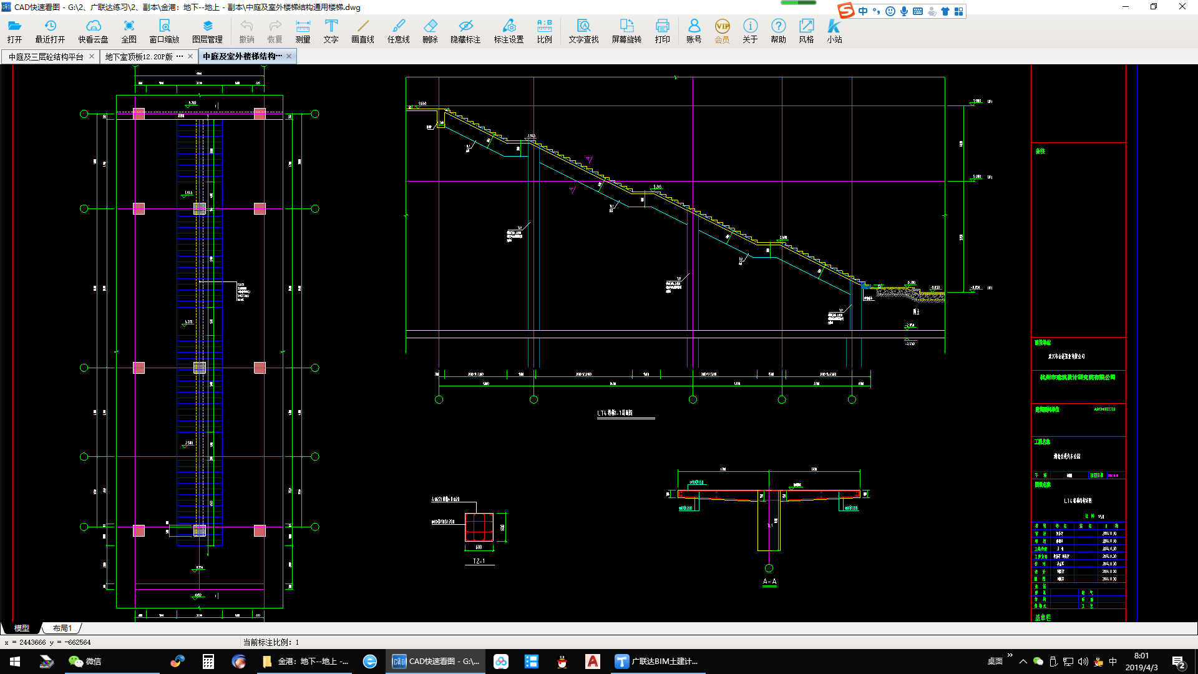The height and width of the screenshot is (674, 1198).
Task: Click 屏幕旋转 screen rotate
Action: coord(626,31)
